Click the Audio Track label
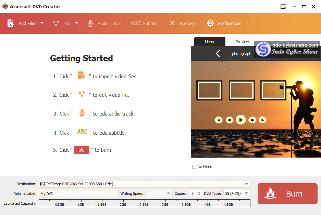The image size is (321, 215). [109, 24]
